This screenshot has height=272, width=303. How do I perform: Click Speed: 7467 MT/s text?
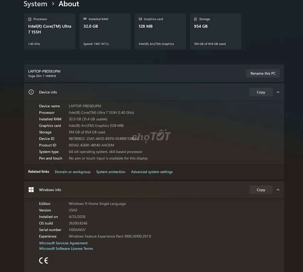[96, 44]
